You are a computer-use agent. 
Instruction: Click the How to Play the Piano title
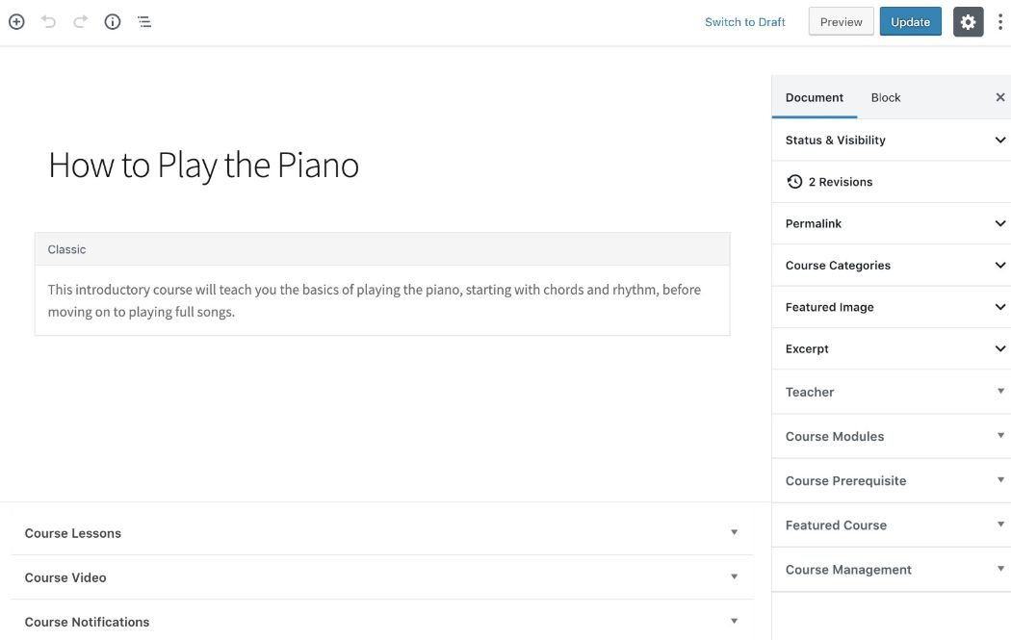tap(204, 166)
